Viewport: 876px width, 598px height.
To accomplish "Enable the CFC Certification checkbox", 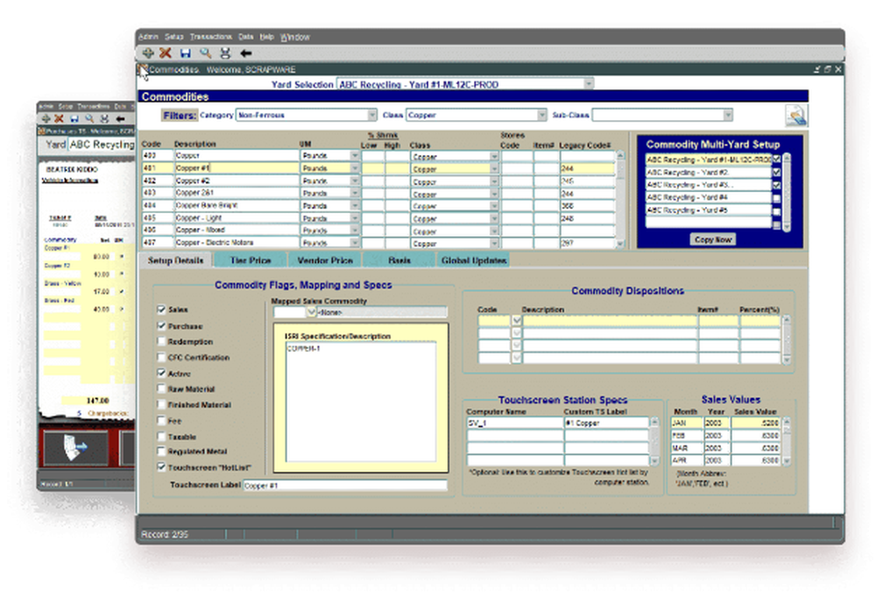I will 161,357.
